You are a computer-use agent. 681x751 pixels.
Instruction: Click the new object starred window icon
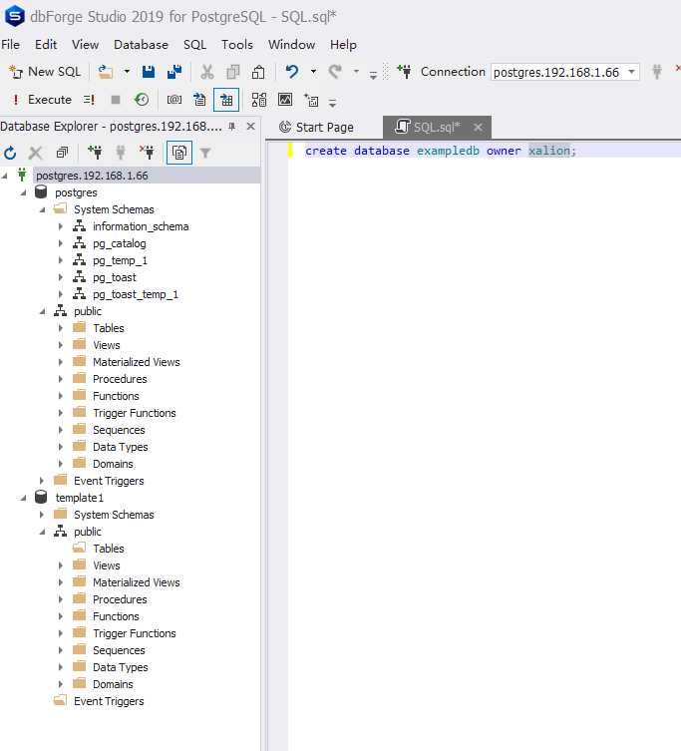click(311, 100)
